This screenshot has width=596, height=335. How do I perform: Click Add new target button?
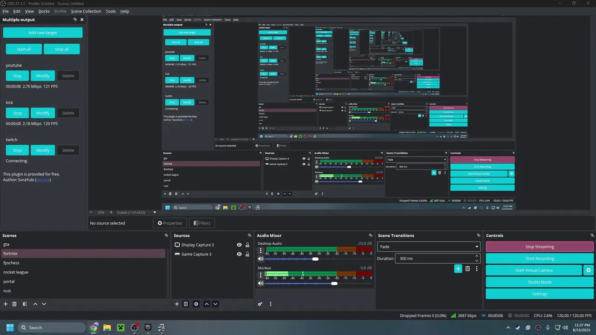[x=43, y=33]
